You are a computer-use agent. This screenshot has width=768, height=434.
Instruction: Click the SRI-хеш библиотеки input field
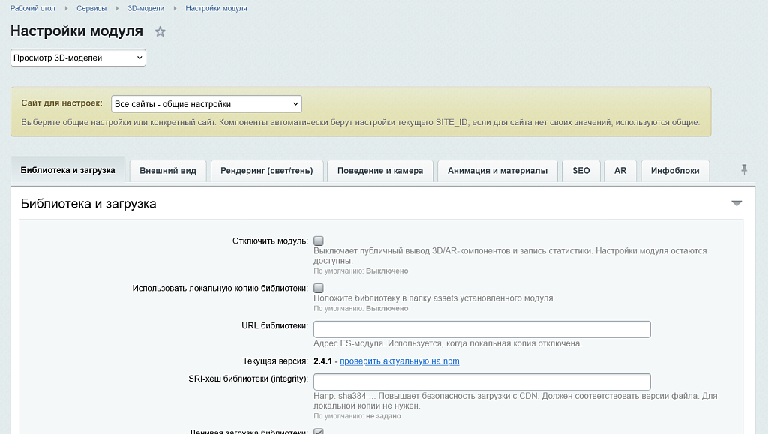coord(482,382)
